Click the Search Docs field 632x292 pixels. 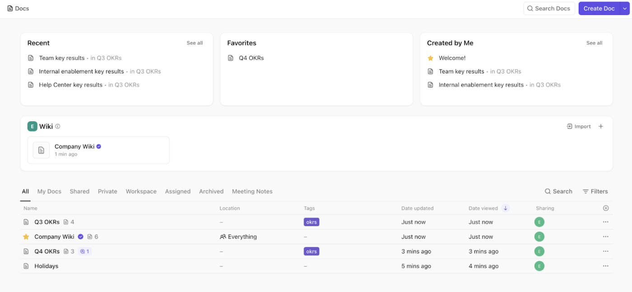(x=549, y=9)
